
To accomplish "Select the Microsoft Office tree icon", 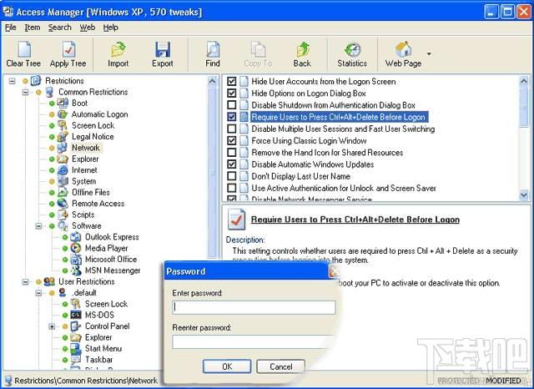I will (x=76, y=260).
